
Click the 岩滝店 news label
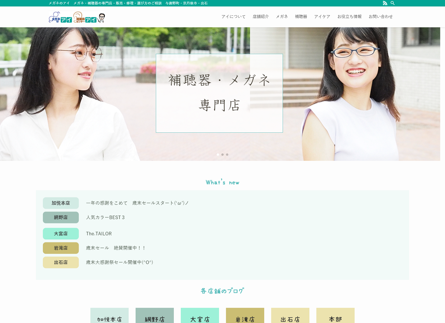click(x=61, y=248)
